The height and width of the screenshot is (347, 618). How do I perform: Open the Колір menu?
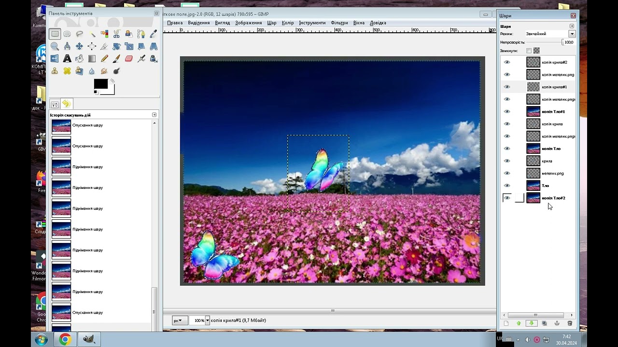(x=288, y=23)
